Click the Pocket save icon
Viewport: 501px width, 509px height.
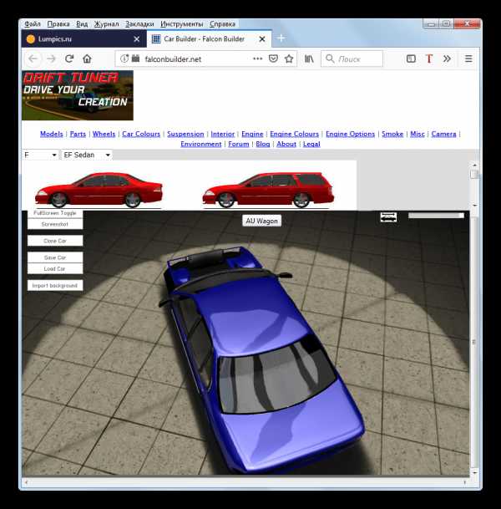[x=273, y=59]
